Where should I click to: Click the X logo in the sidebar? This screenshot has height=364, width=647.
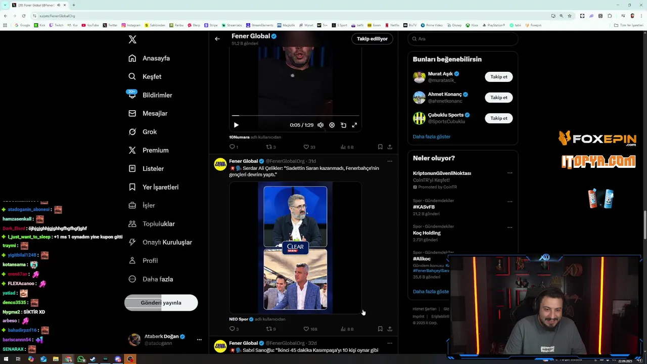(x=132, y=39)
